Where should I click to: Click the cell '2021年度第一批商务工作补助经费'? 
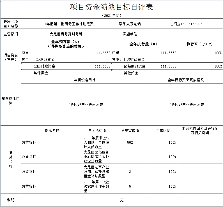coord(66,24)
